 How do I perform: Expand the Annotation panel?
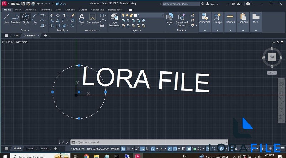pos(92,30)
